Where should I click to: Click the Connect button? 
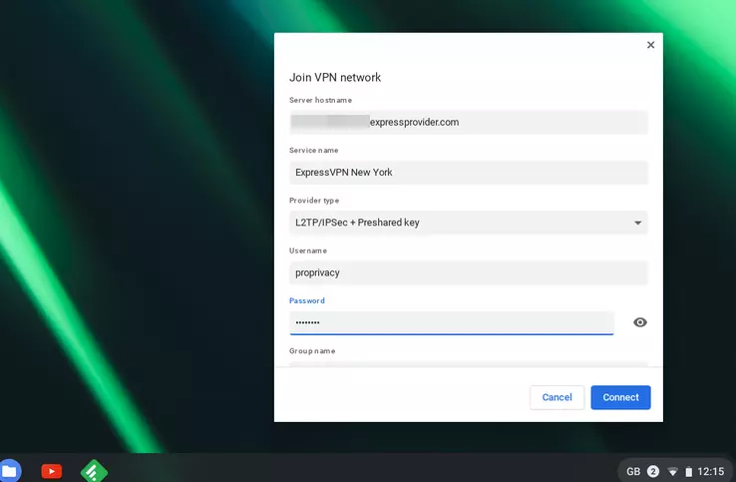click(620, 397)
